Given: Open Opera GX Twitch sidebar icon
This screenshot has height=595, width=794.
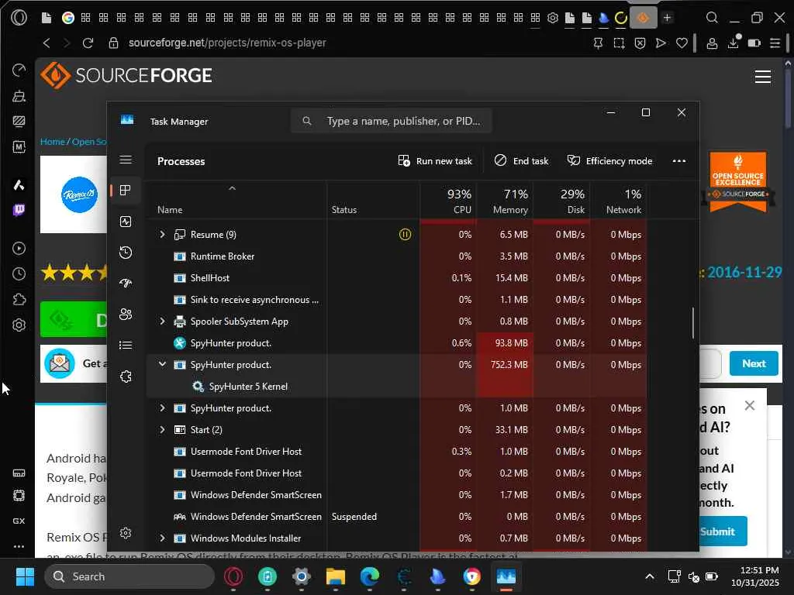Looking at the screenshot, I should [x=19, y=209].
